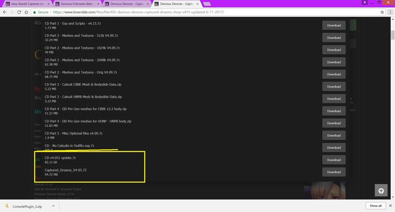Download CD Part 2 1024k textures
The width and height of the screenshot is (395, 212).
(x=334, y=50)
